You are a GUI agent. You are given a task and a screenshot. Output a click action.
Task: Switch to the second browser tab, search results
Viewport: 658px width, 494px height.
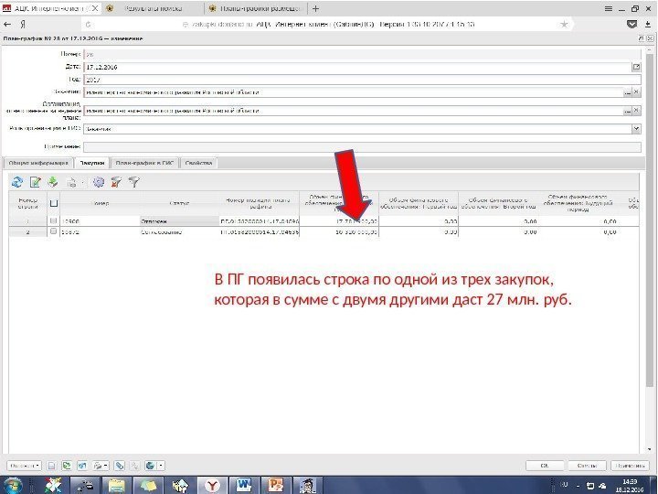tap(154, 8)
